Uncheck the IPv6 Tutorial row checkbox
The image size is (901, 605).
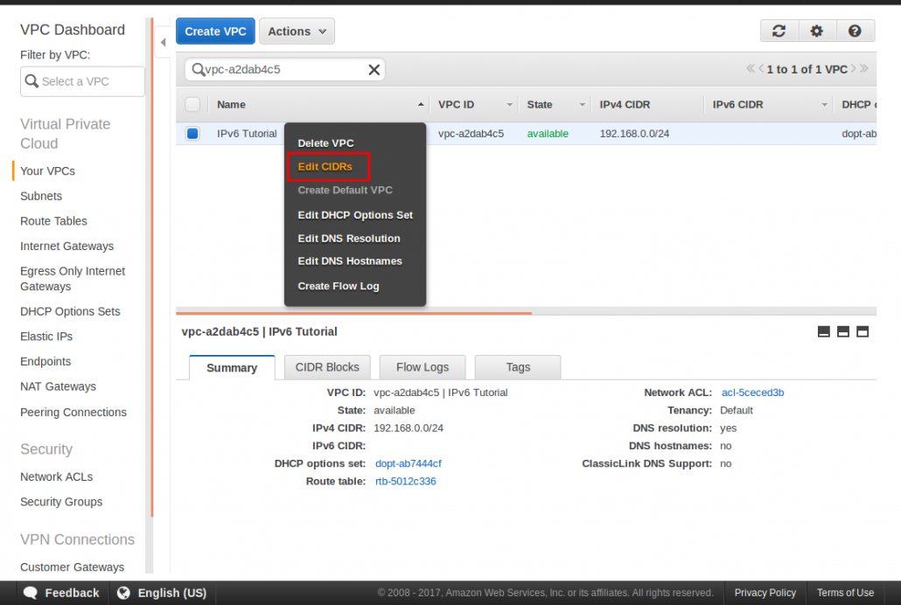192,133
